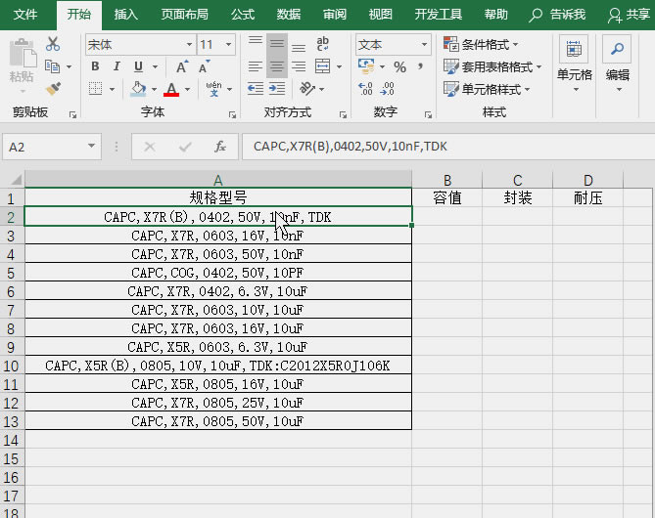655x518 pixels.
Task: Click the Insert Function fx button
Action: click(x=220, y=147)
